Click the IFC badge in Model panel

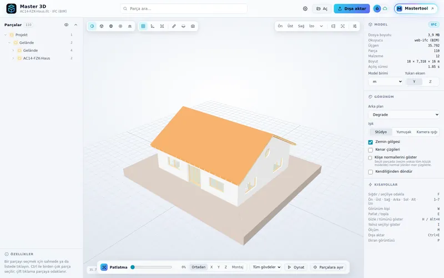pos(433,24)
